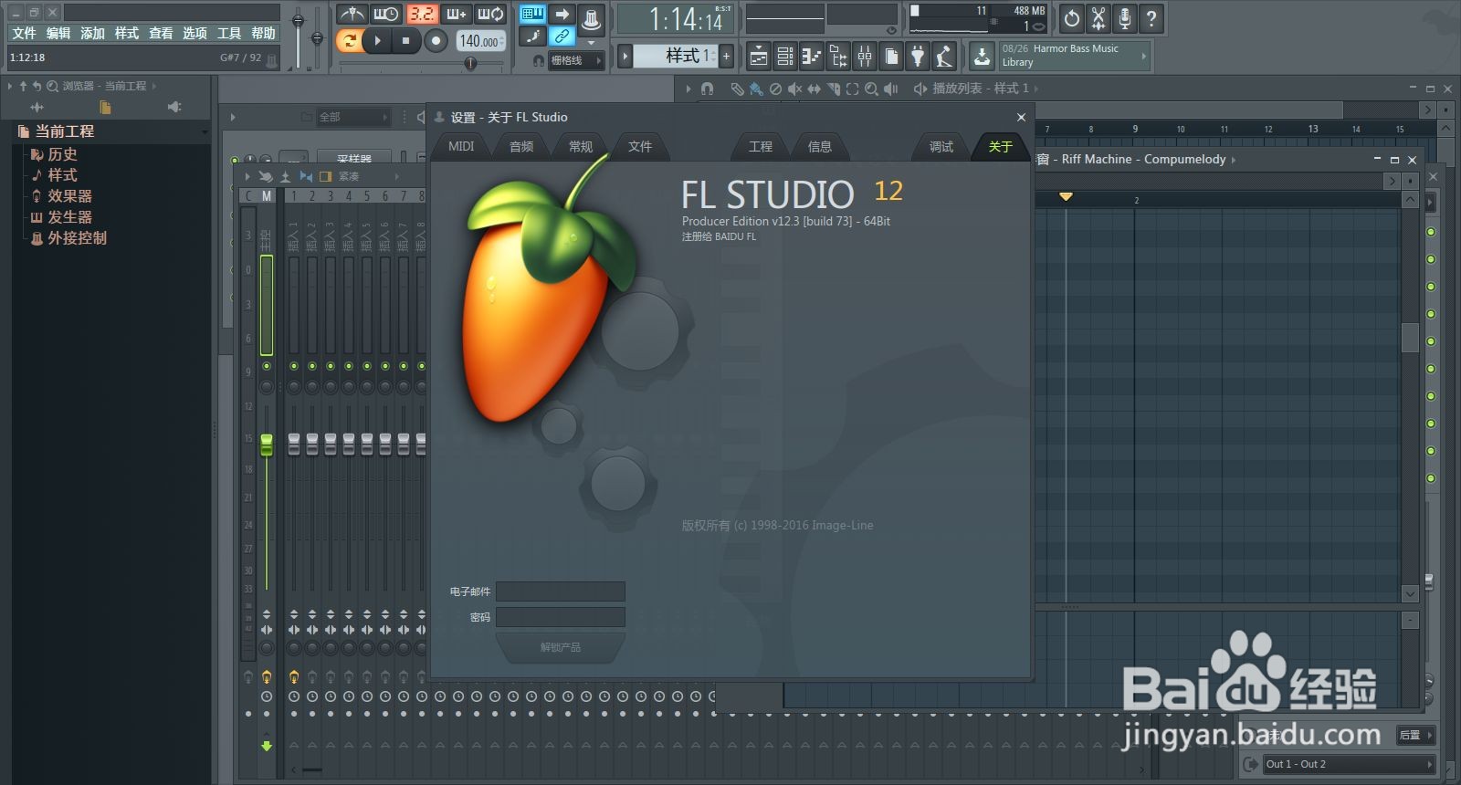The image size is (1461, 785).
Task: Switch to the 常规 settings tab
Action: [x=581, y=146]
